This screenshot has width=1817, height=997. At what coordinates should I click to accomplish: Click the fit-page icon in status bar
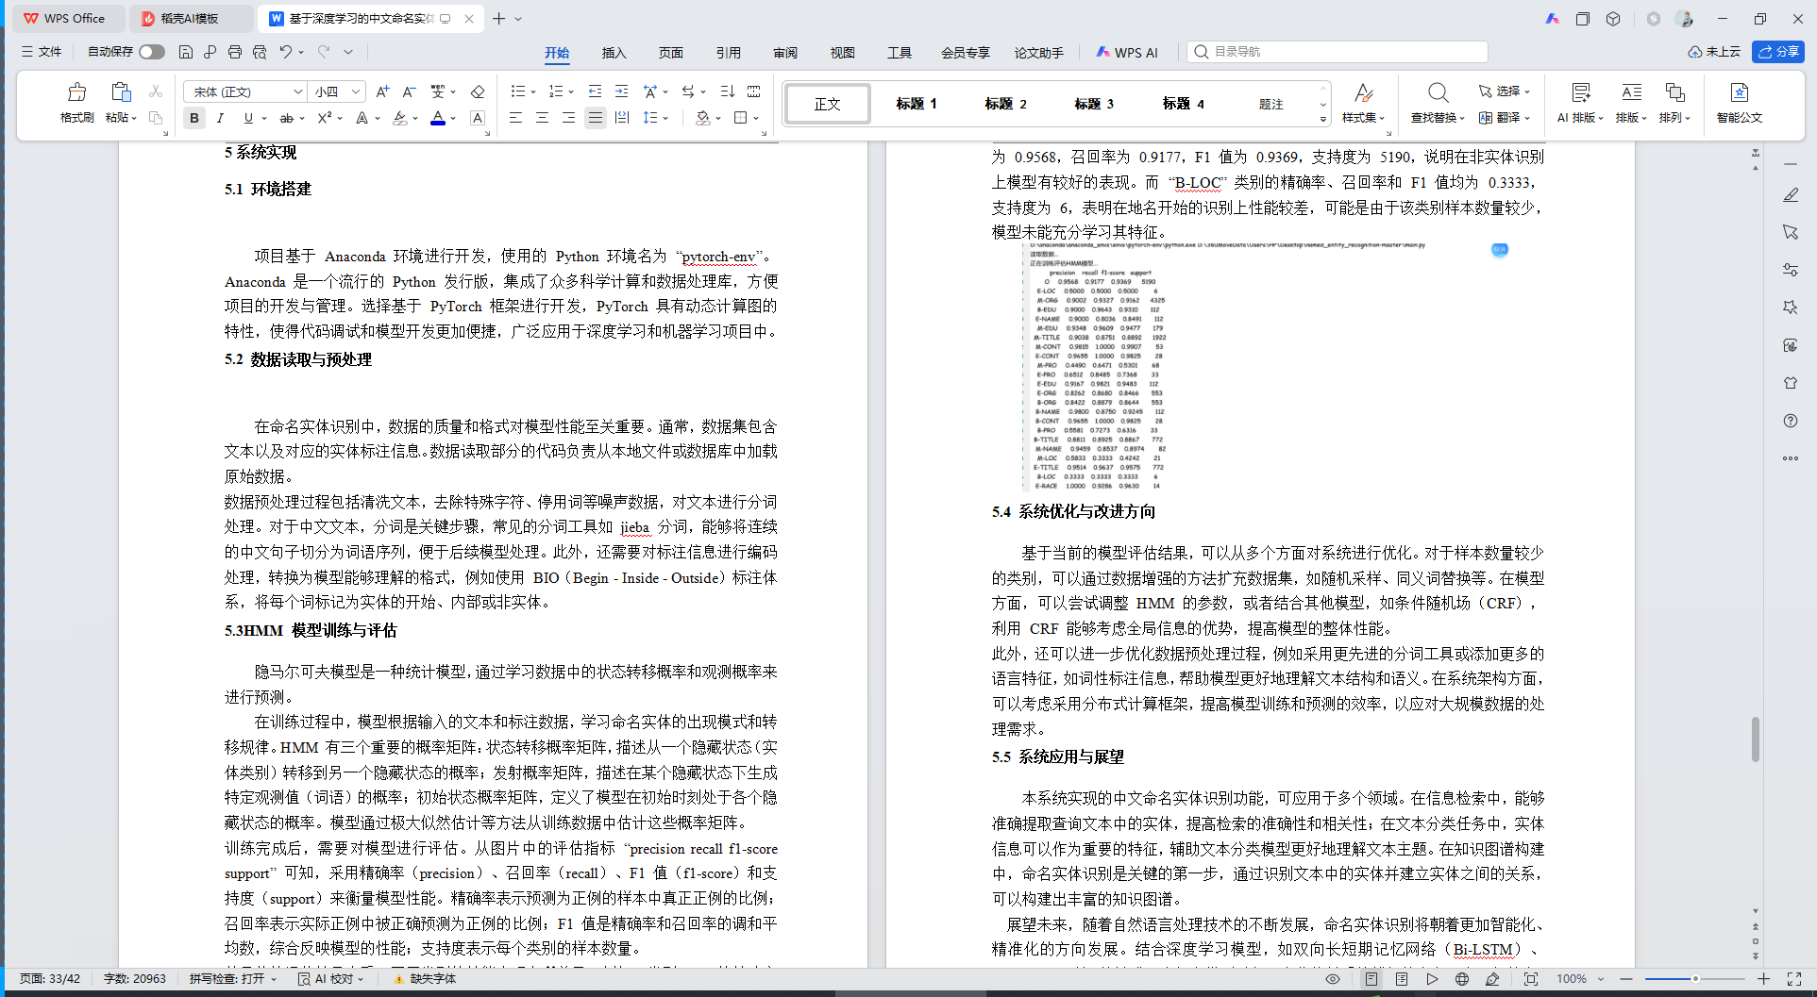pyautogui.click(x=1531, y=979)
